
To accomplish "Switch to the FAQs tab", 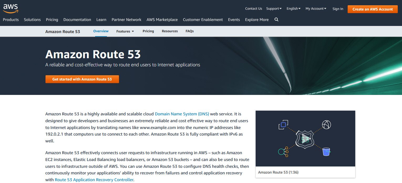I will (190, 31).
